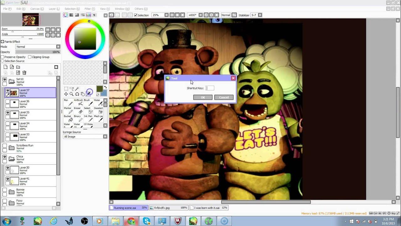This screenshot has width=401, height=226.
Task: Activate the rectangular selection tool
Action: [x=66, y=89]
